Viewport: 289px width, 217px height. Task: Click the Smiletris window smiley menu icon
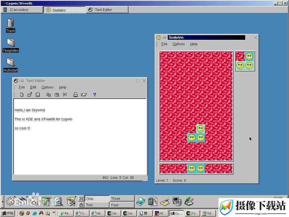point(159,38)
